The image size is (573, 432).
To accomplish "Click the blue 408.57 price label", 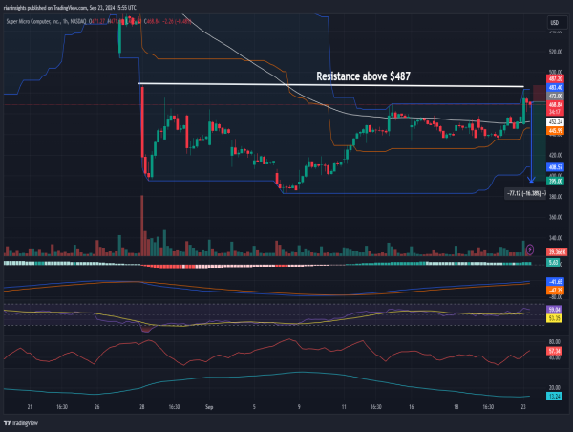I will (x=555, y=167).
